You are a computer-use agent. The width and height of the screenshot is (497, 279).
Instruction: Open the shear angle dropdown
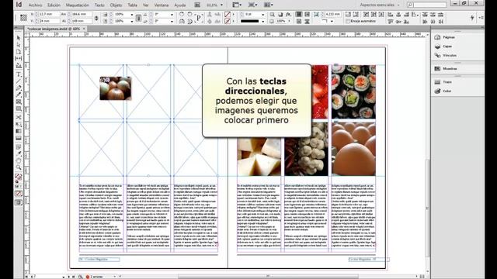[x=172, y=21]
